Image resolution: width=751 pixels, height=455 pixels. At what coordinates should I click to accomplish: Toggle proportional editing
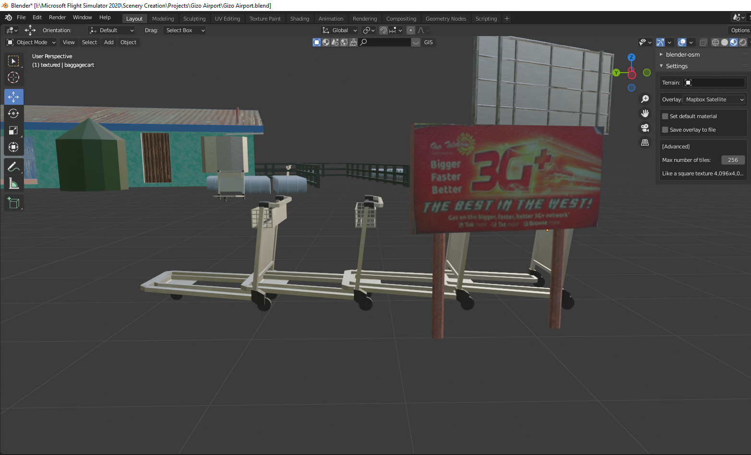coord(410,30)
